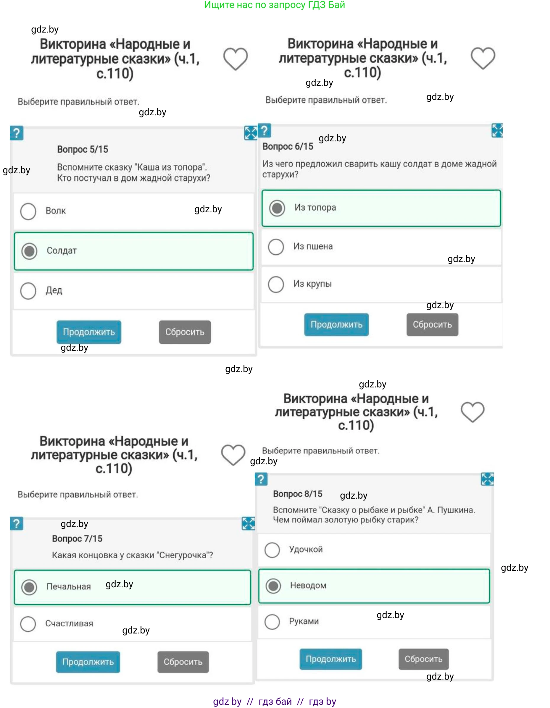Expand question 5 to fullscreen
The height and width of the screenshot is (708, 550).
coord(250,133)
